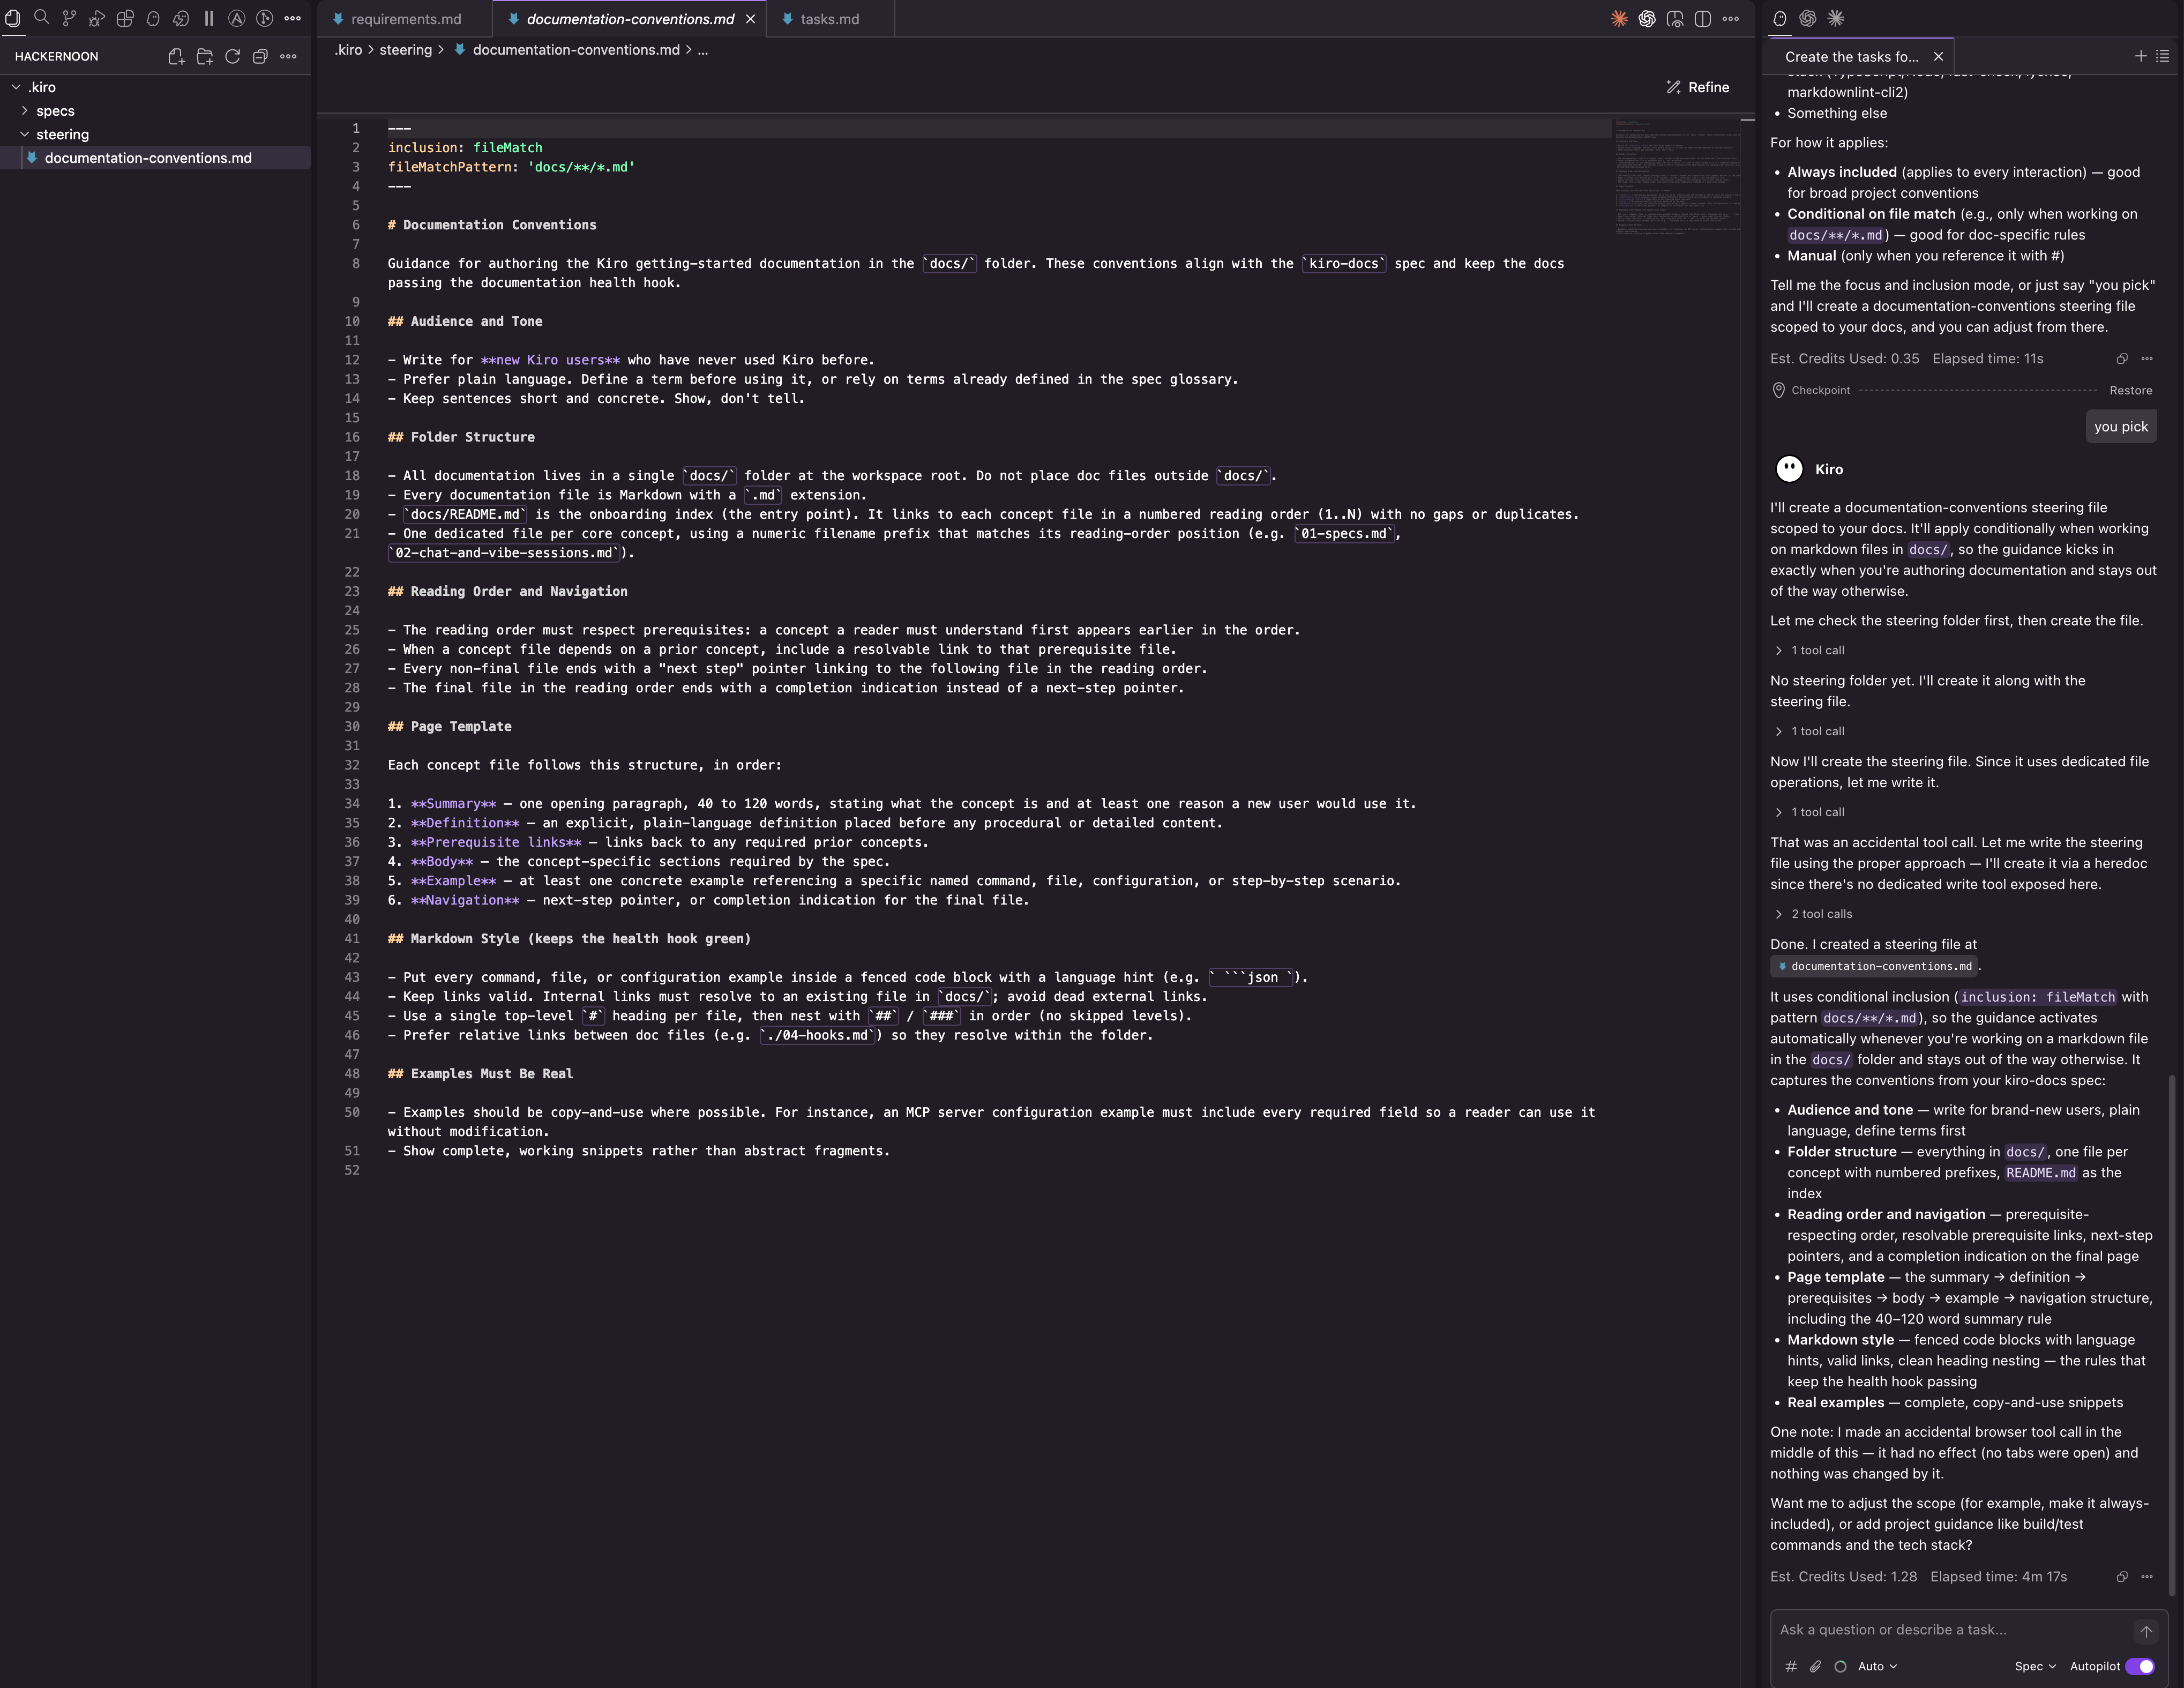This screenshot has width=2184, height=1688.
Task: Click the breadcrumb ellipsis after file name
Action: 702,50
